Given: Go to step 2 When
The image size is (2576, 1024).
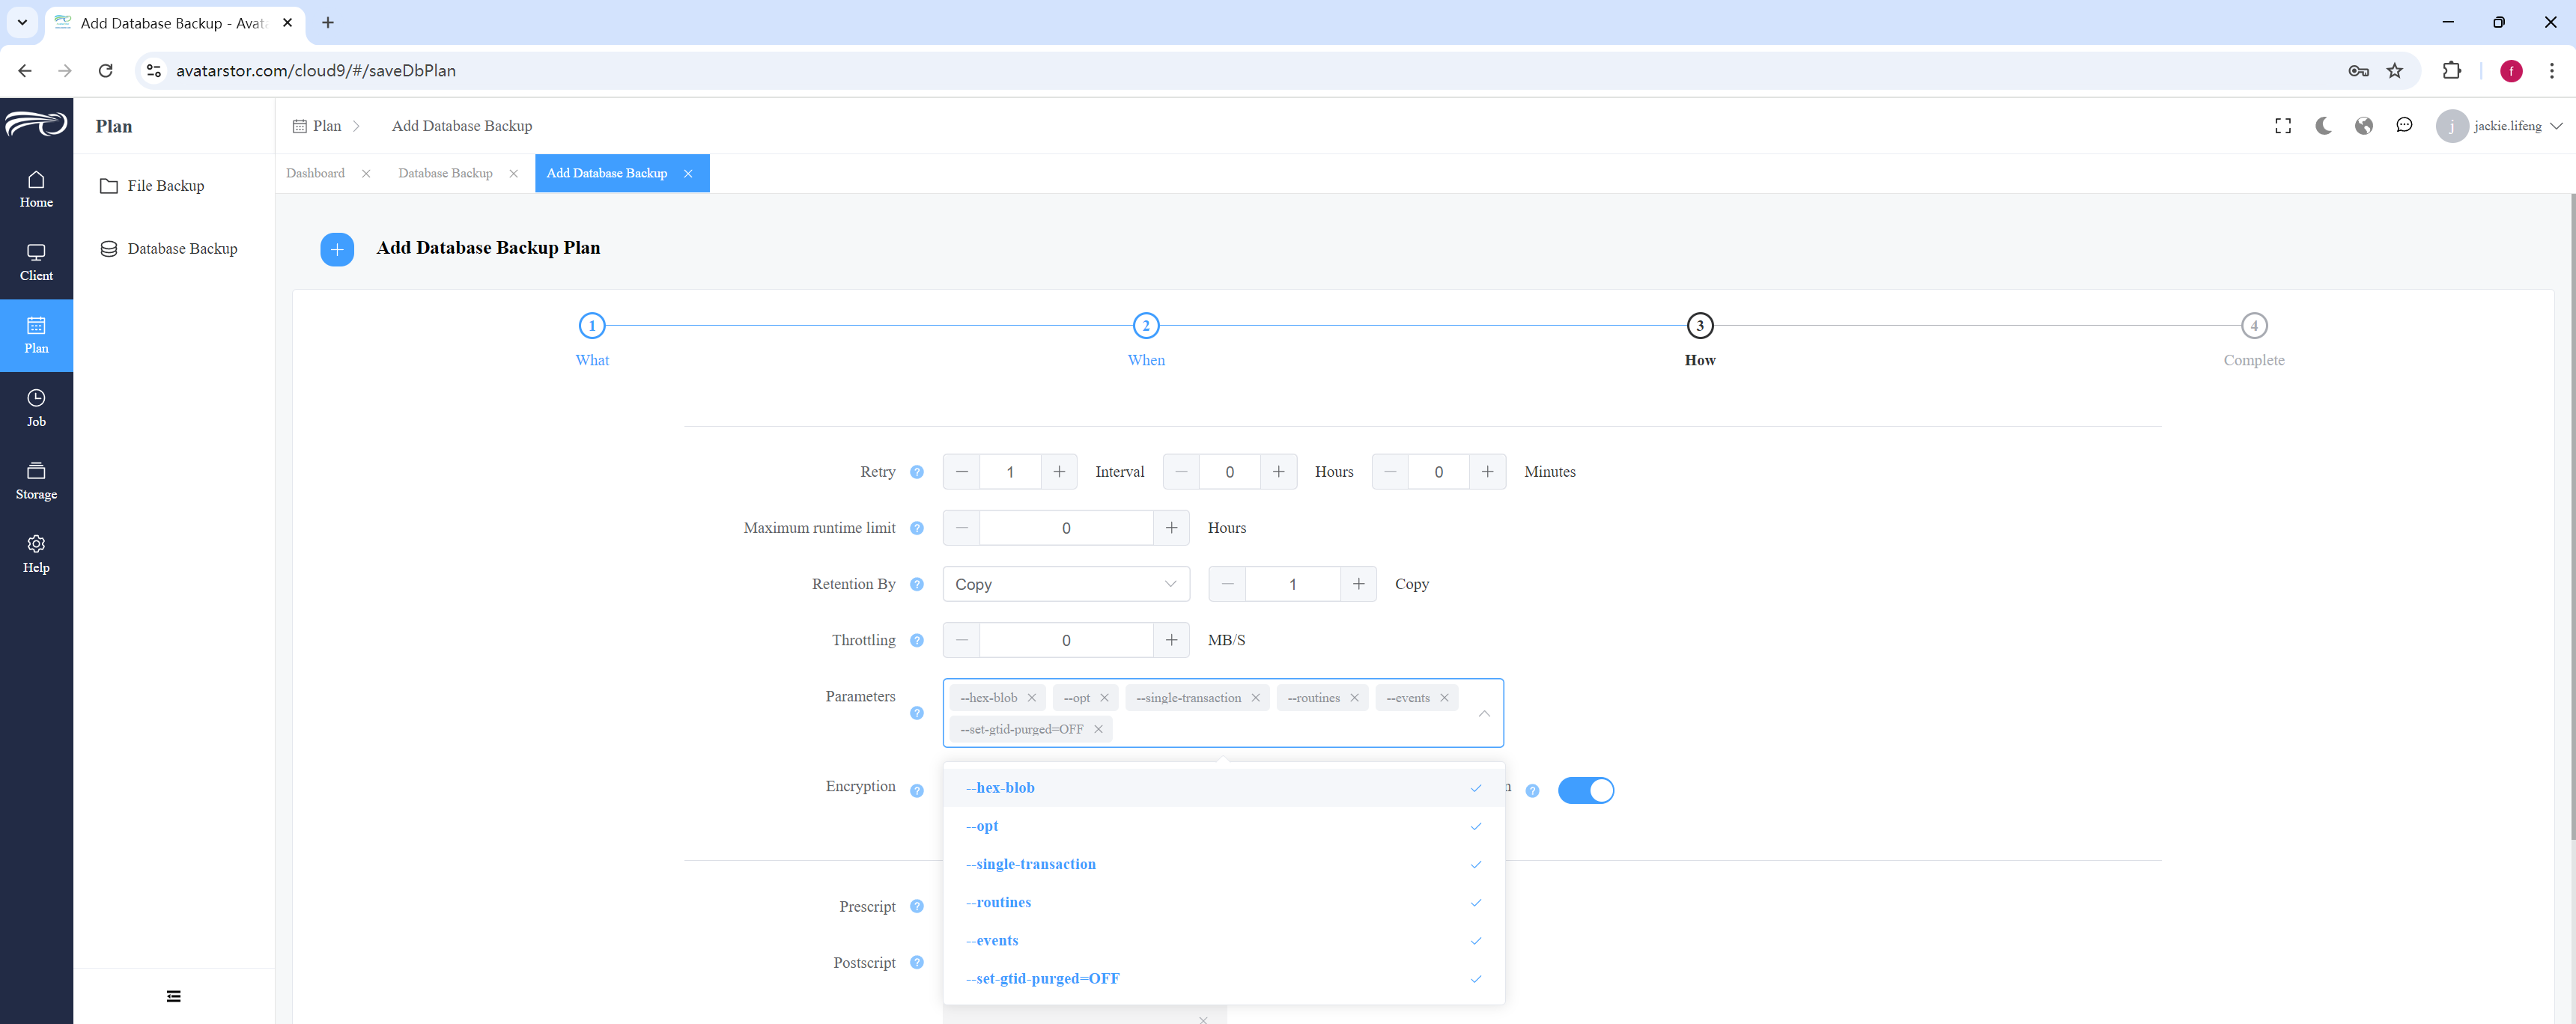Looking at the screenshot, I should [1146, 326].
